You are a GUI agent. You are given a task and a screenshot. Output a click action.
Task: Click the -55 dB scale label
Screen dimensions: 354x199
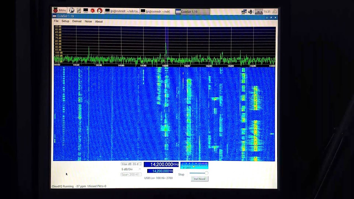[x=58, y=27]
